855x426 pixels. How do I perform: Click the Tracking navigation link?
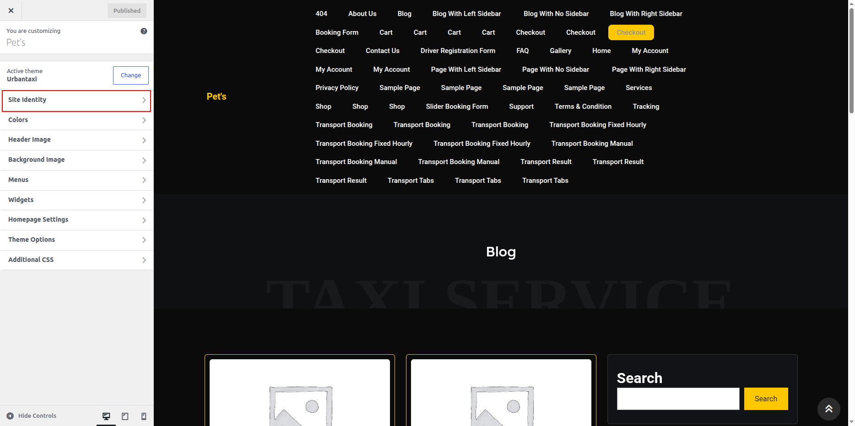(x=646, y=106)
